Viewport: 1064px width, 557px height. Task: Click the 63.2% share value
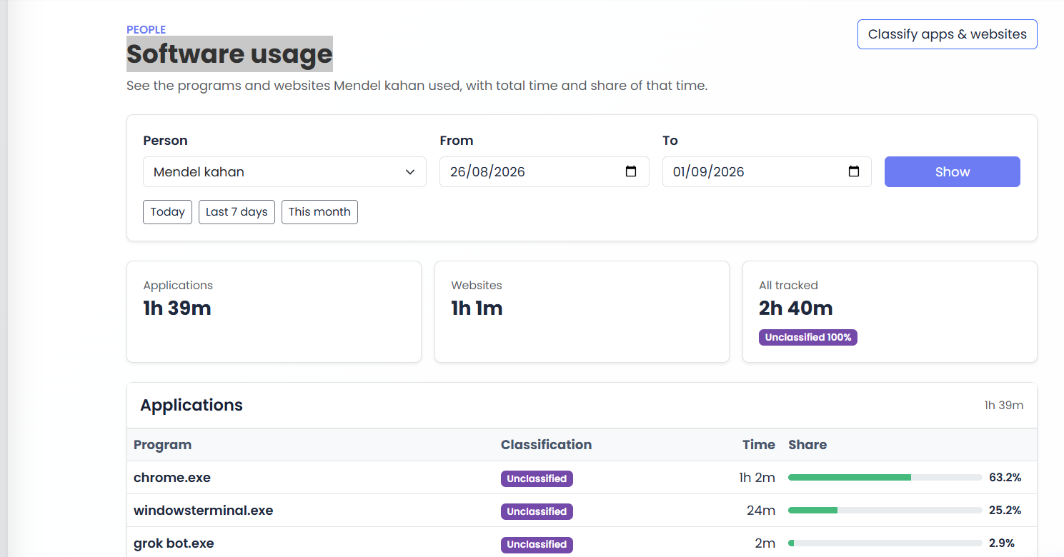click(1005, 478)
